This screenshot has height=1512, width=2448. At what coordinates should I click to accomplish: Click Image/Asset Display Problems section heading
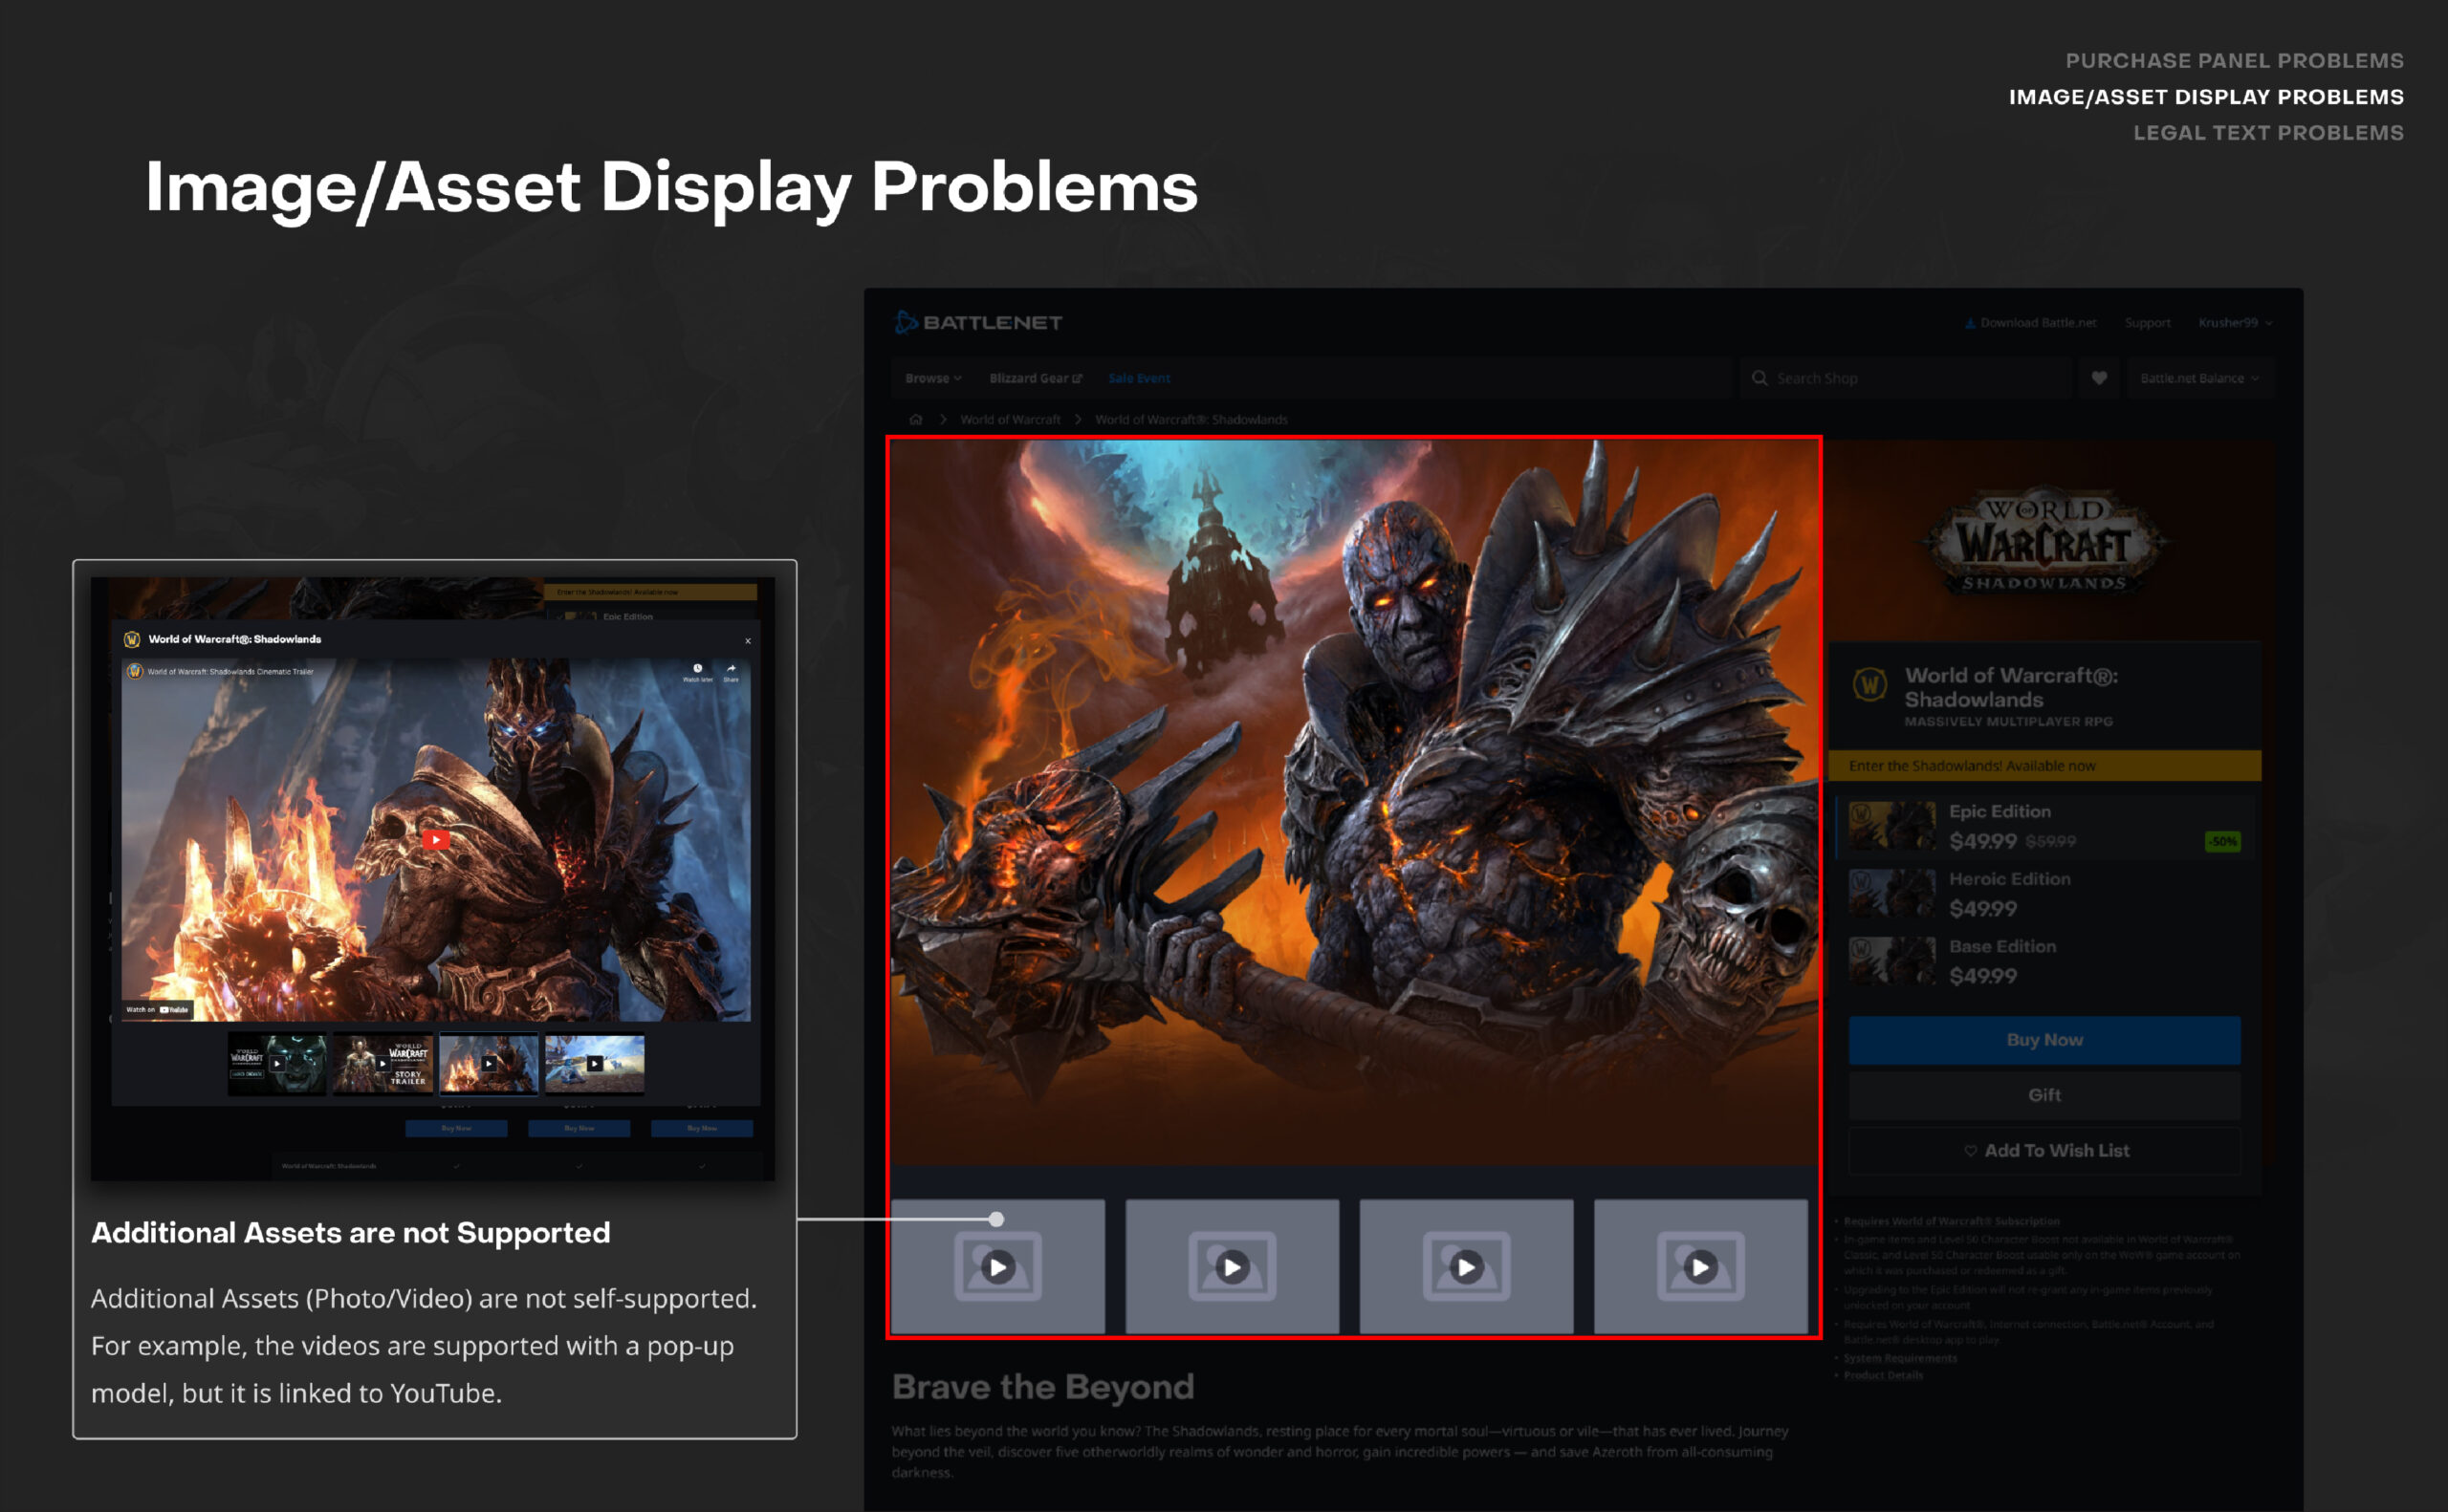point(2206,97)
